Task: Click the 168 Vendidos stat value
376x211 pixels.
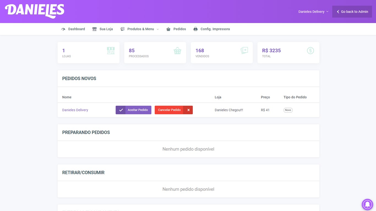Action: [200, 51]
